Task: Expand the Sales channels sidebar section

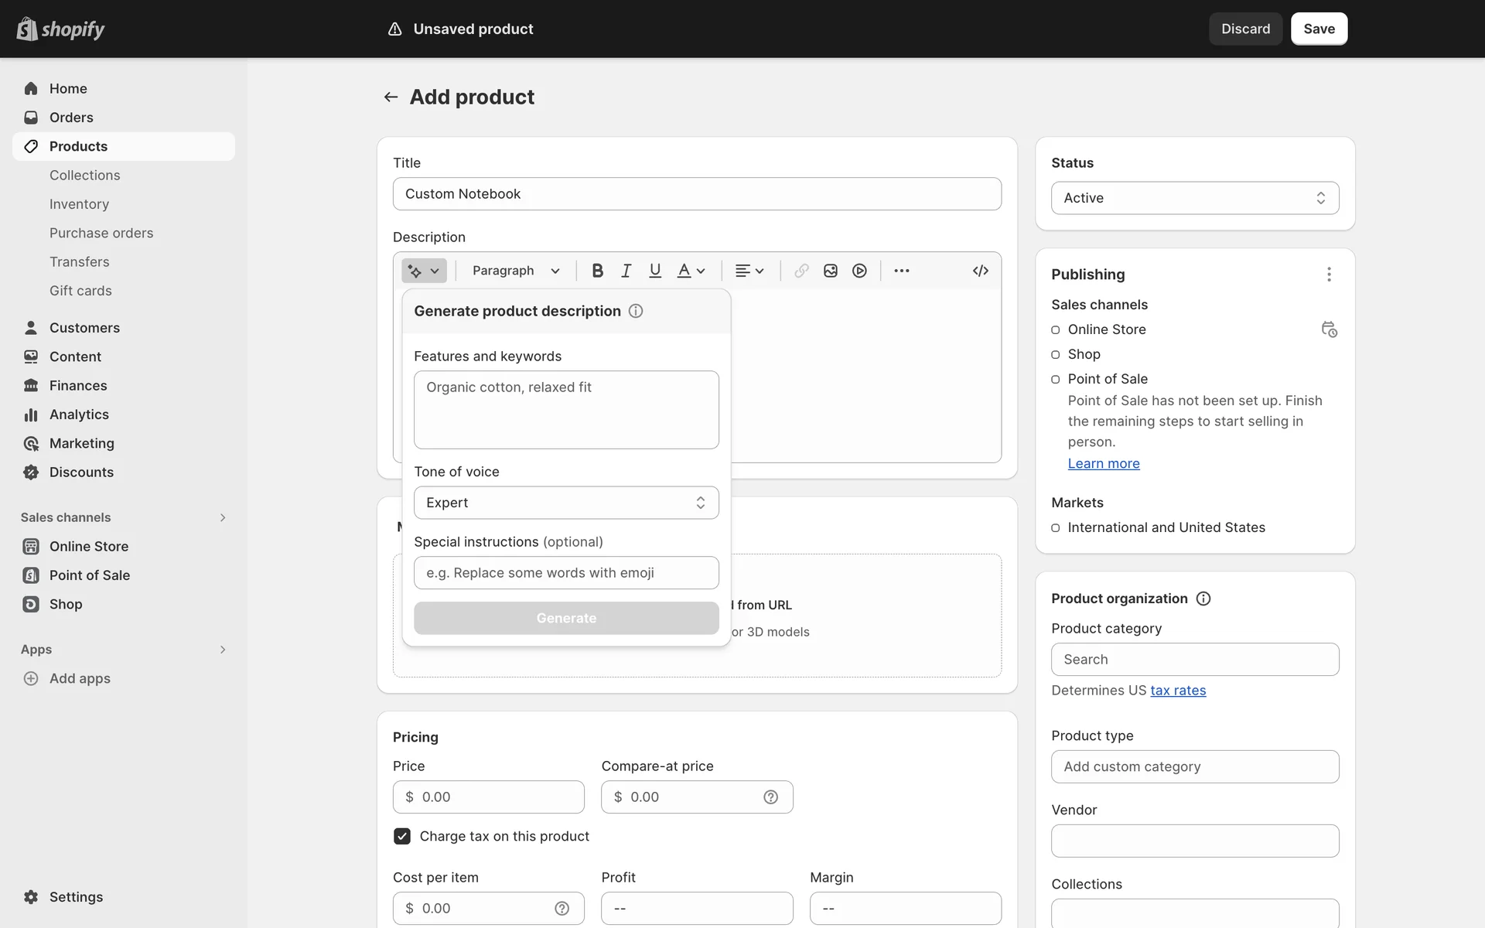Action: (x=222, y=517)
